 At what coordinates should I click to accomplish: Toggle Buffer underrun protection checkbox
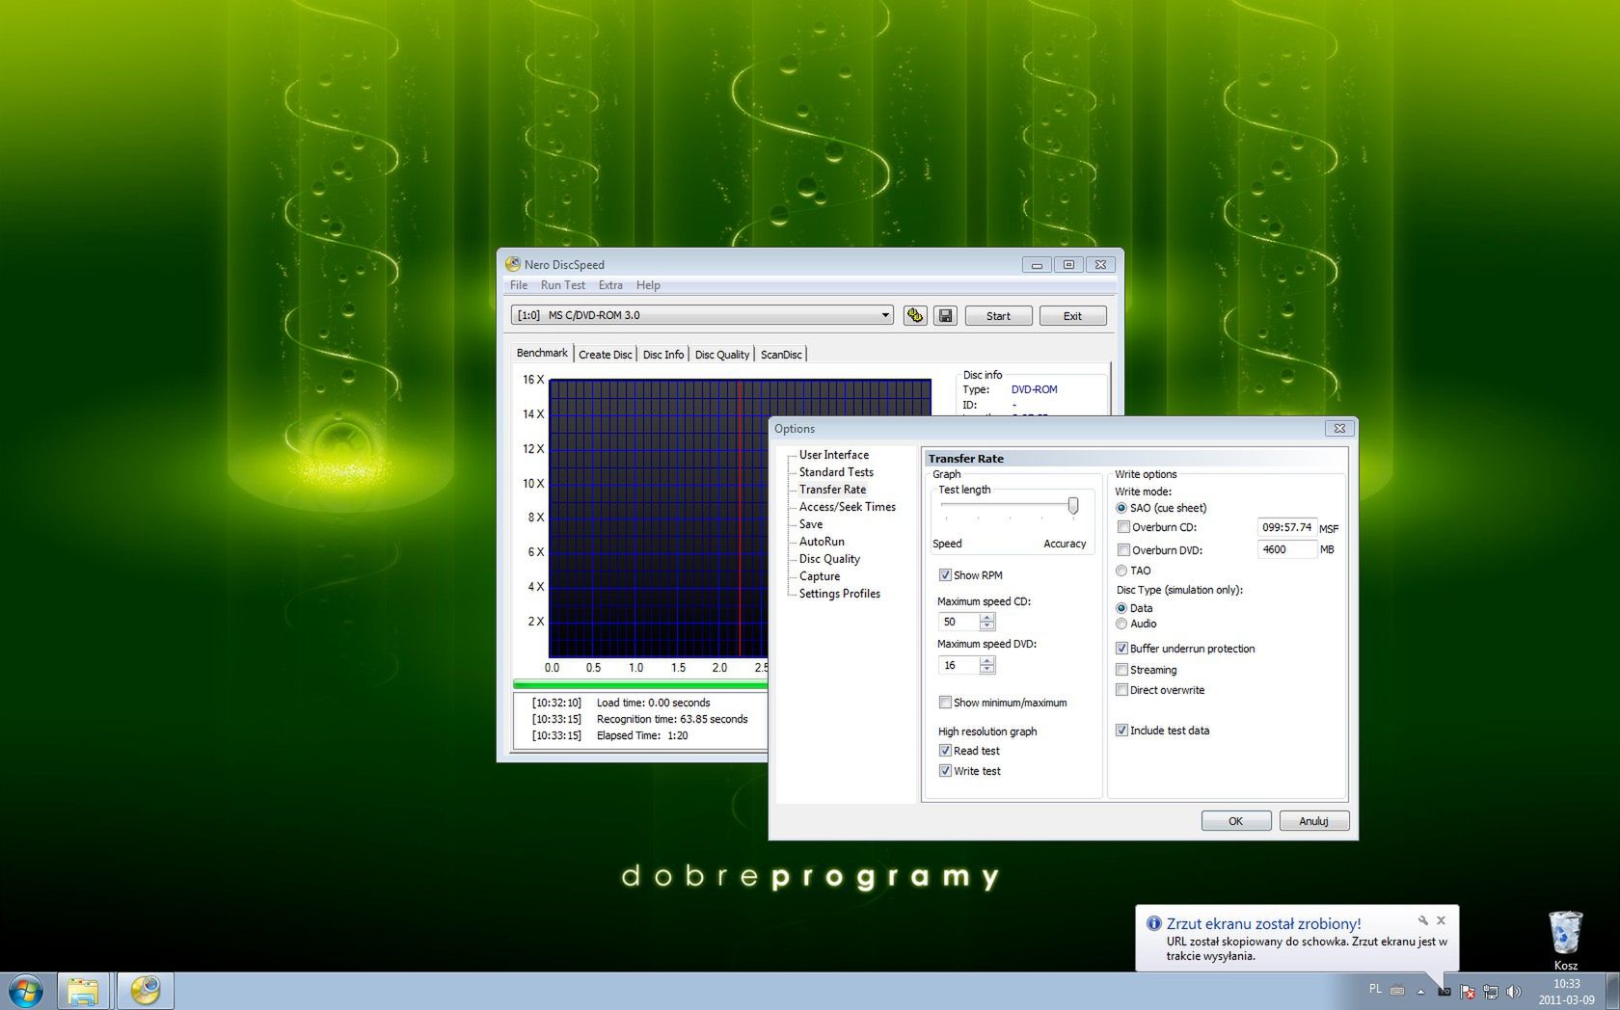coord(1121,649)
